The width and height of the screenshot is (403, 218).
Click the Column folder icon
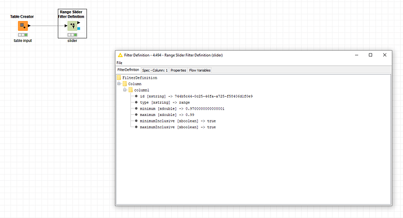click(124, 83)
